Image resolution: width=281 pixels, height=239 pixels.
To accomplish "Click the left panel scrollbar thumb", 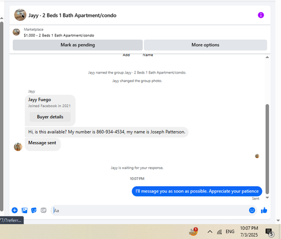I will tap(2, 116).
